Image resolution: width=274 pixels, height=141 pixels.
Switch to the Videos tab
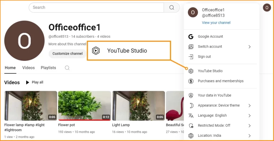(x=29, y=68)
